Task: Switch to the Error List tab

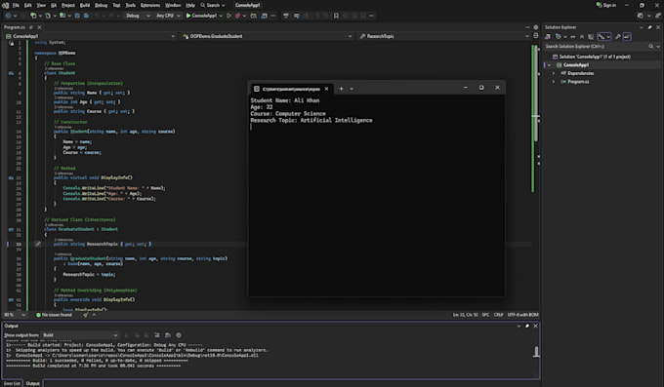Action: click(x=12, y=384)
